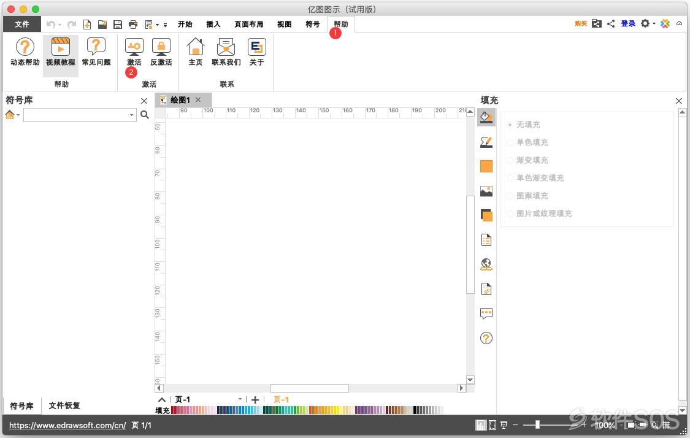
Task: Click the 购买 (Buy) link
Action: [581, 24]
